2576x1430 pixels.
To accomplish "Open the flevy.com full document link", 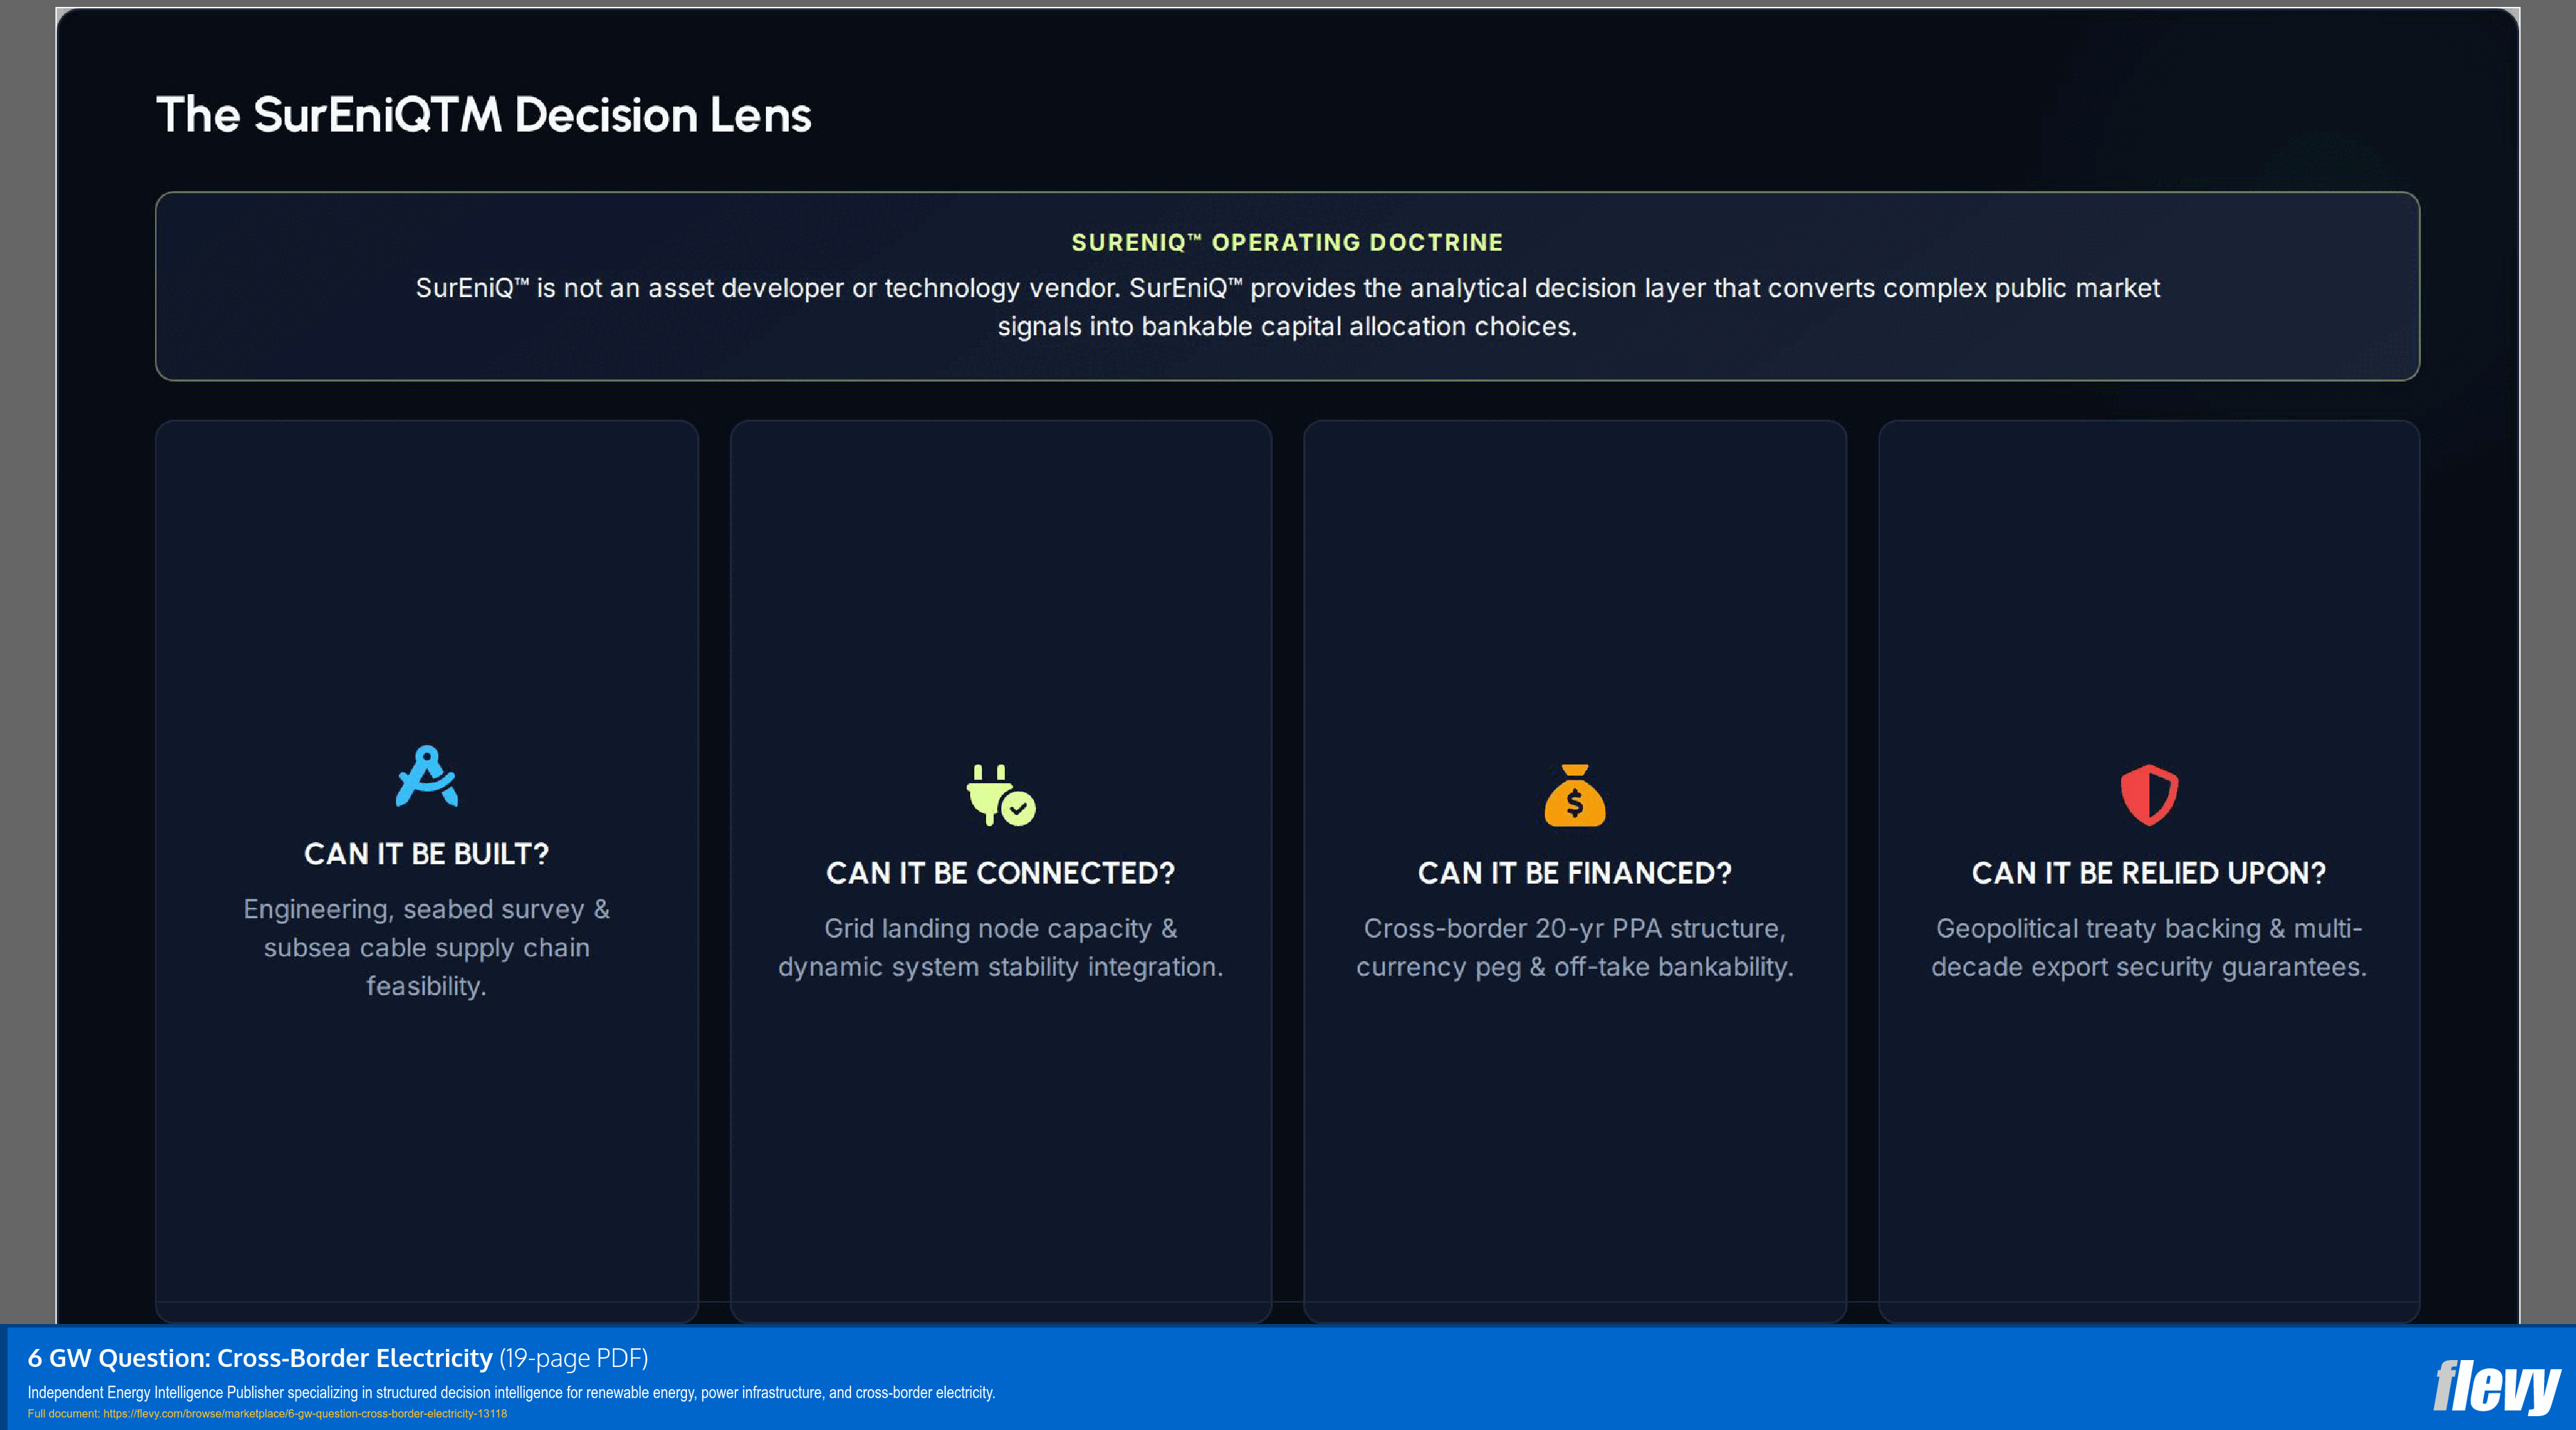I will (x=305, y=1414).
